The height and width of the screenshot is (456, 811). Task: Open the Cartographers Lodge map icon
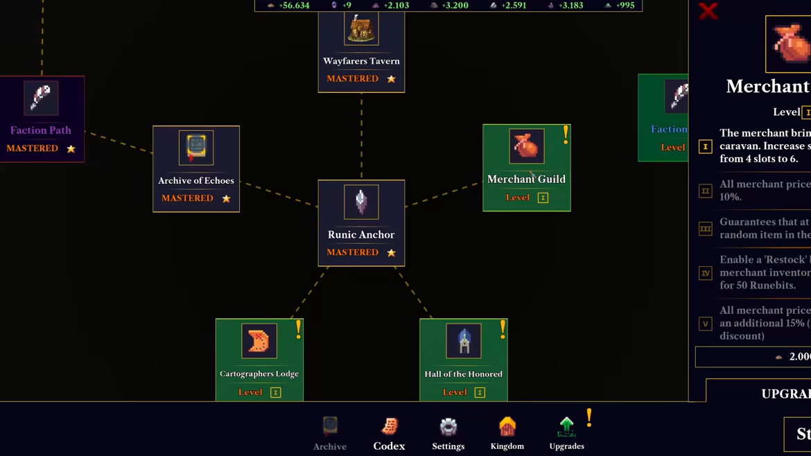(259, 341)
